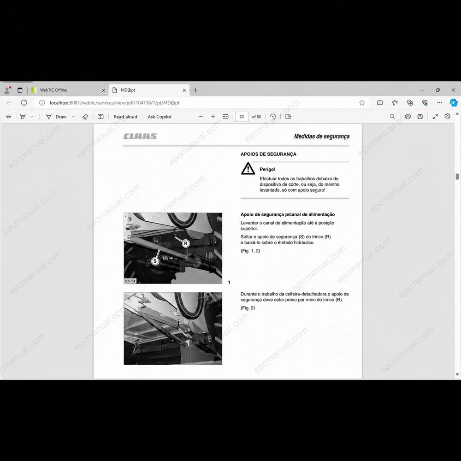Open Find in PDF search
The width and height of the screenshot is (461, 461).
coord(392,117)
